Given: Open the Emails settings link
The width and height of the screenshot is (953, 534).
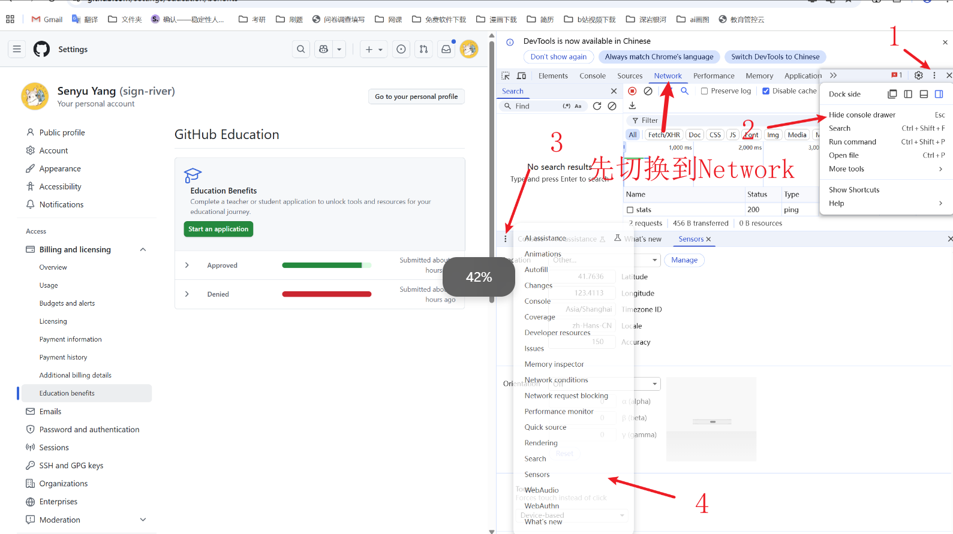Looking at the screenshot, I should (x=50, y=412).
